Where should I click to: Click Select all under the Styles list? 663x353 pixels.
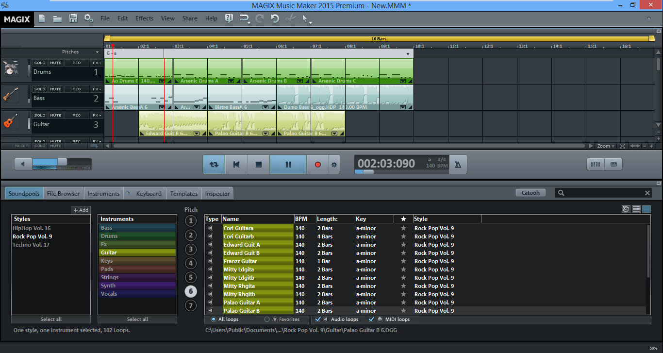[x=51, y=319]
